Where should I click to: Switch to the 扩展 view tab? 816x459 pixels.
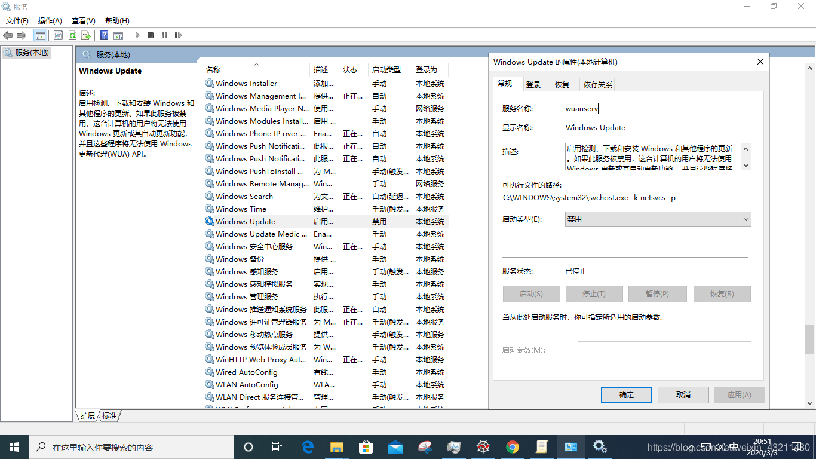coord(87,415)
